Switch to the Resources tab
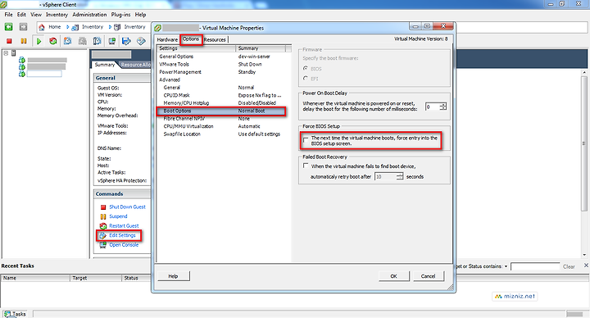 (215, 39)
